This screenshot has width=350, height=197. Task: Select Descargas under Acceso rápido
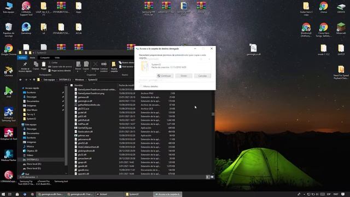[x=31, y=97]
